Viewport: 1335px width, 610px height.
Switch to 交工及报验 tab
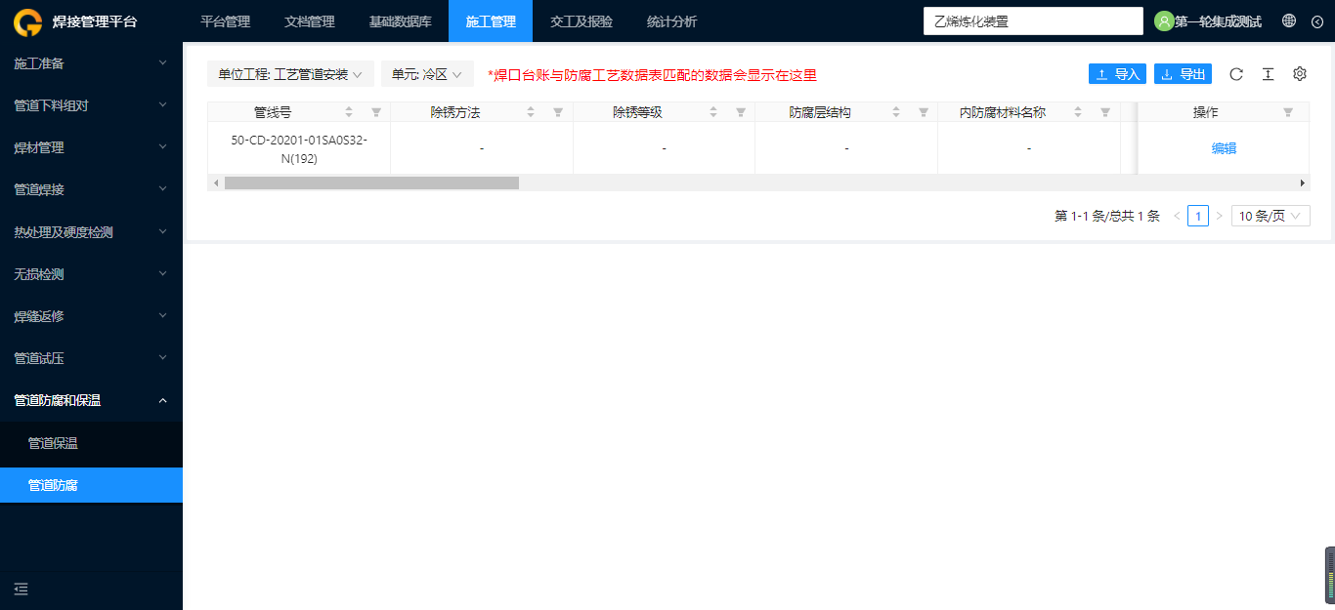[581, 21]
